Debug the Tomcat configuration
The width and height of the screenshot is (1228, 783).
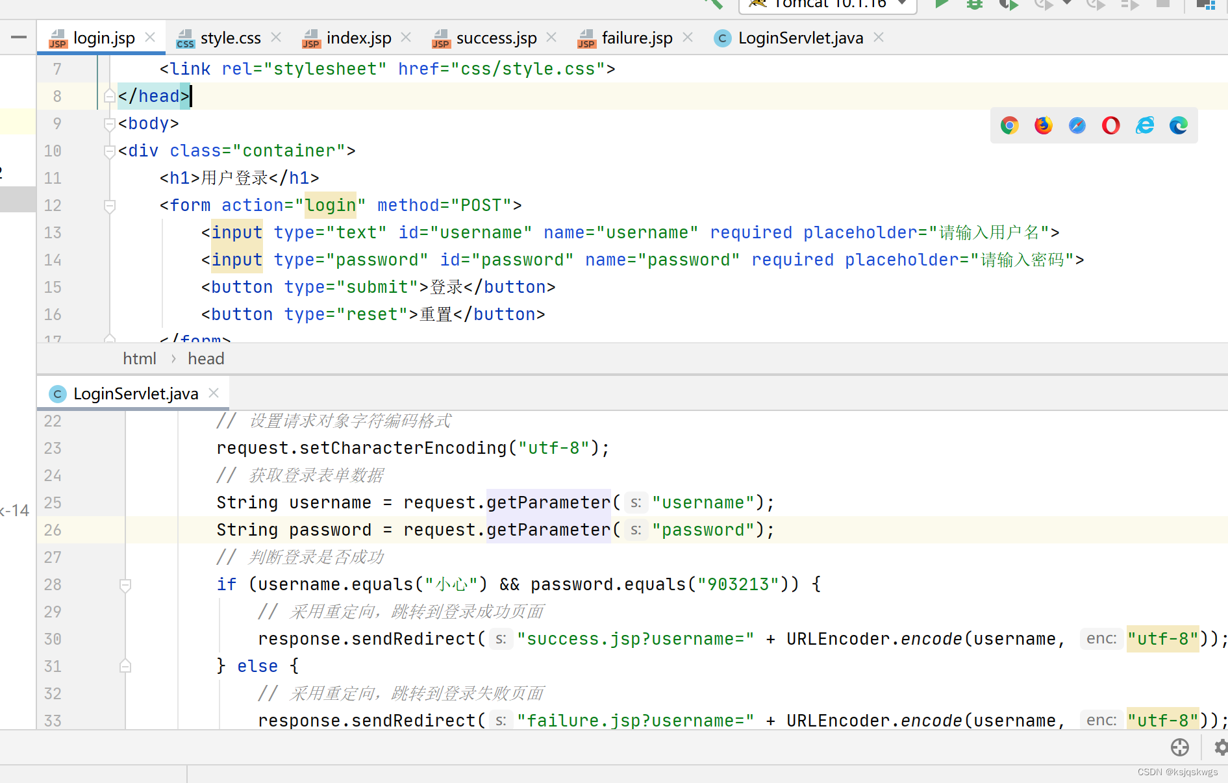974,4
